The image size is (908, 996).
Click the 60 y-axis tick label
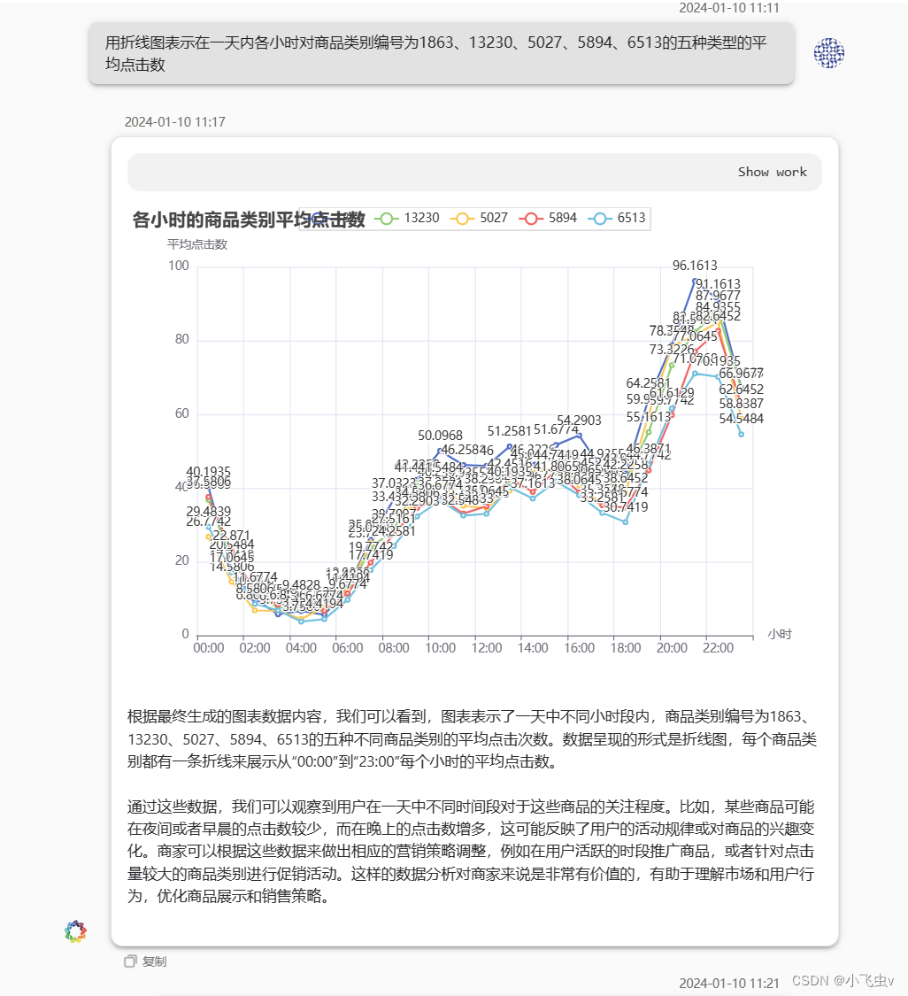(182, 413)
